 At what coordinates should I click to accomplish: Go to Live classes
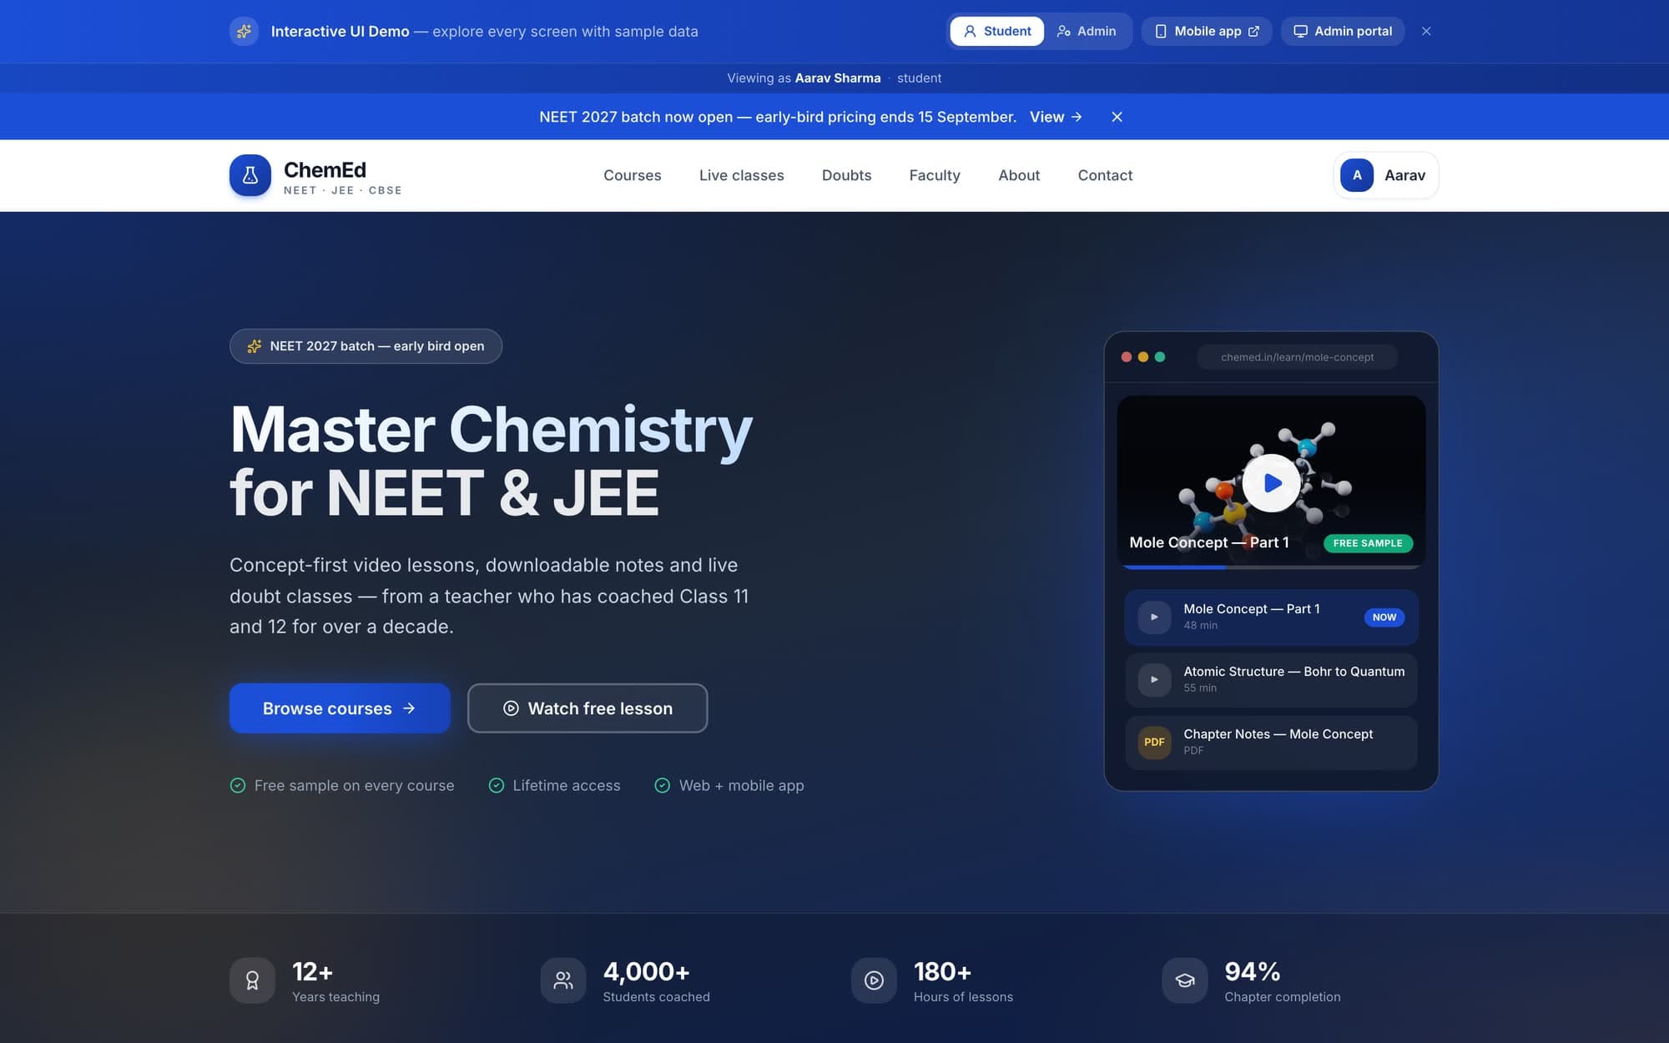(x=741, y=175)
